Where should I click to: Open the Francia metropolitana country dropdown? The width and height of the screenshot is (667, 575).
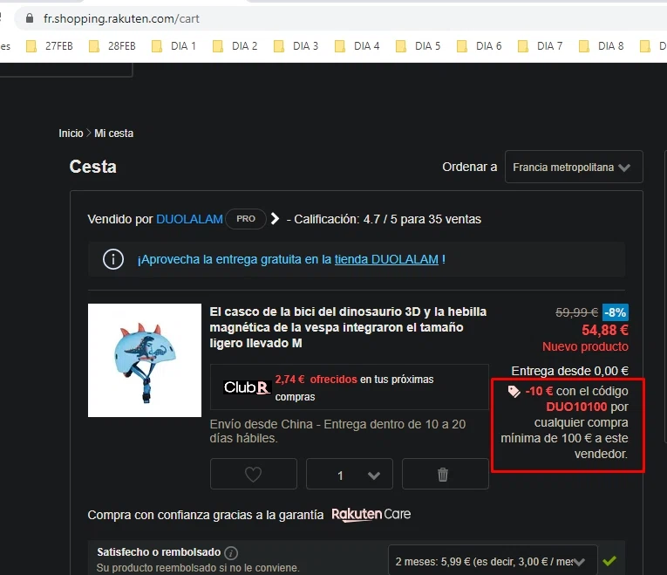click(574, 167)
